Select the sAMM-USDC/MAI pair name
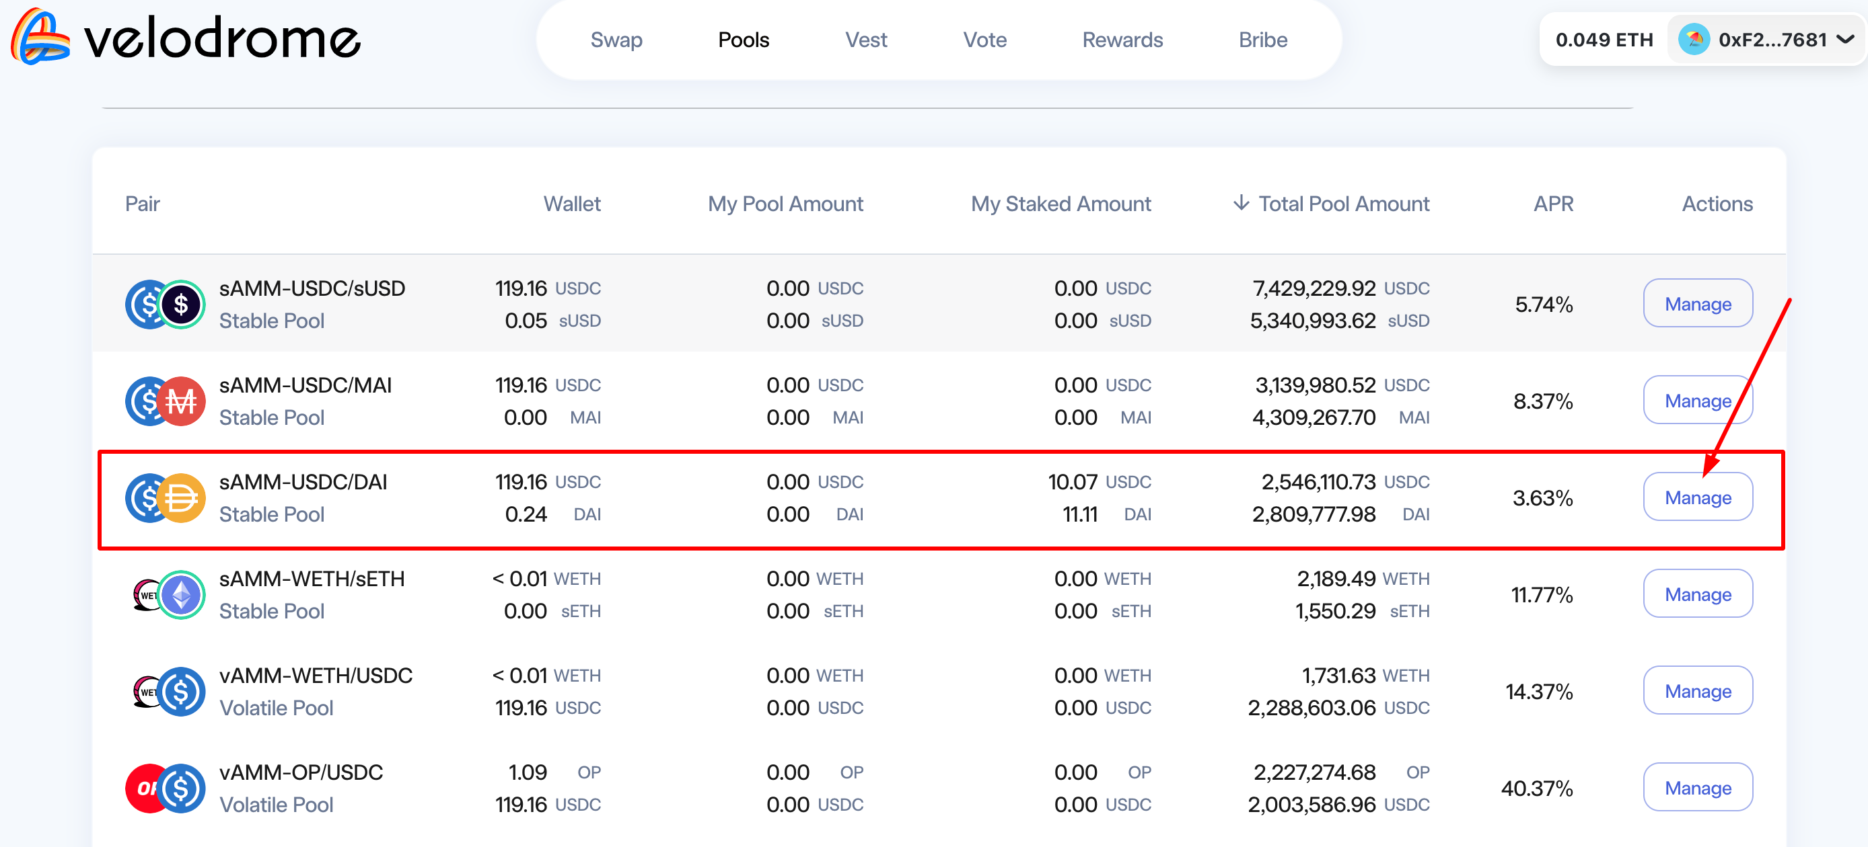Viewport: 1868px width, 847px height. (x=306, y=385)
